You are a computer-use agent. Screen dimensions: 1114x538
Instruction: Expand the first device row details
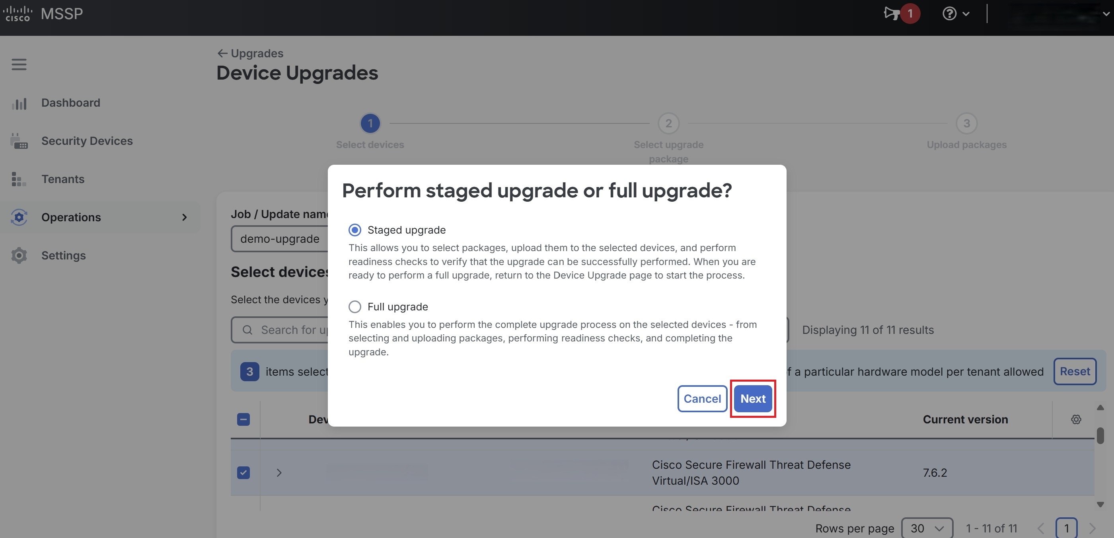(279, 472)
